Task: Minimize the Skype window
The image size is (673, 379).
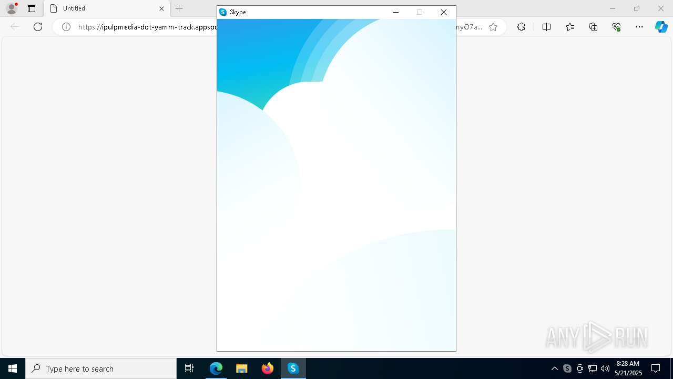Action: (396, 12)
